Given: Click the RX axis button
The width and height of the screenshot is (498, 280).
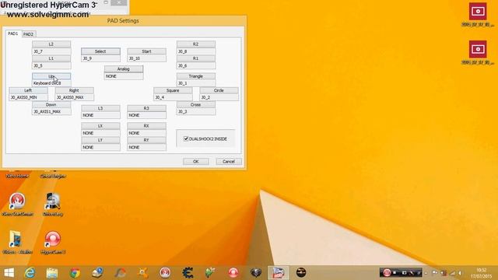Looking at the screenshot, I should pos(146,126).
